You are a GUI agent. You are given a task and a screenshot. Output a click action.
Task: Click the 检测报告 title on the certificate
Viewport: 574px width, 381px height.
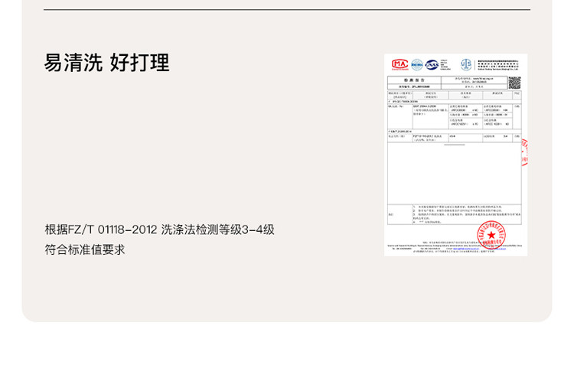point(413,80)
